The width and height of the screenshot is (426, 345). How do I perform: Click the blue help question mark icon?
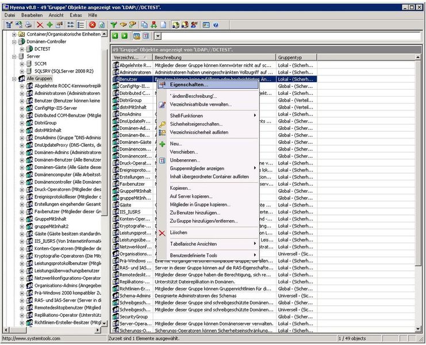[x=216, y=25]
